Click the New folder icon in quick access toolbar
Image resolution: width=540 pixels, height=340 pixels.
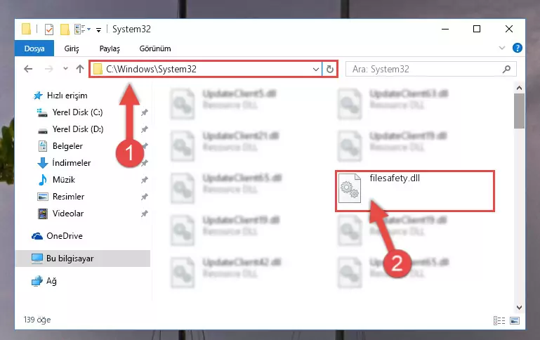coord(65,30)
